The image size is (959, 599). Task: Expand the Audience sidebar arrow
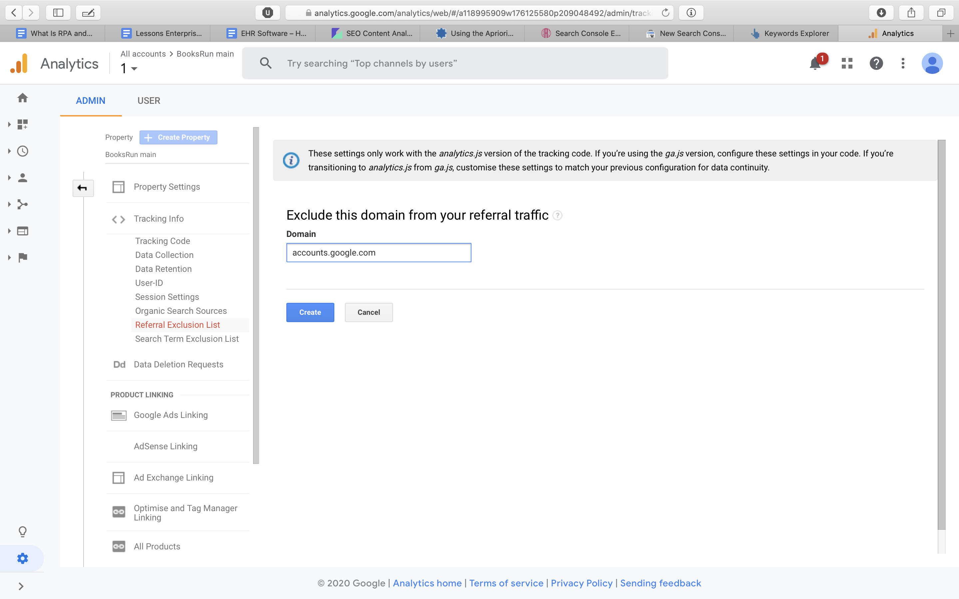pos(9,178)
